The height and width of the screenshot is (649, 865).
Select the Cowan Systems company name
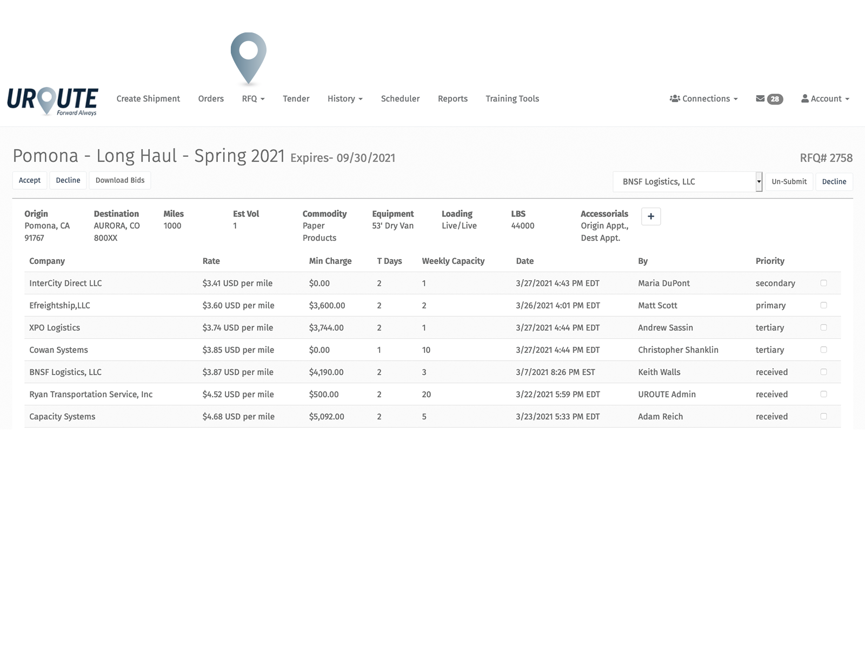(x=58, y=349)
